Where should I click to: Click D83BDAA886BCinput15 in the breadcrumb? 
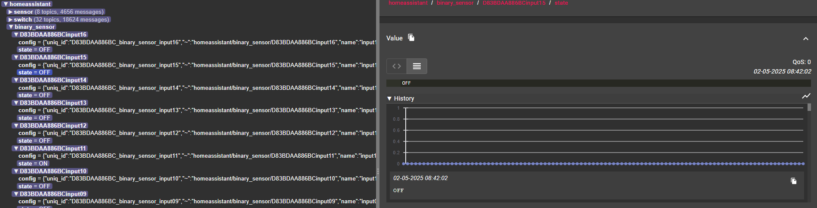[514, 3]
